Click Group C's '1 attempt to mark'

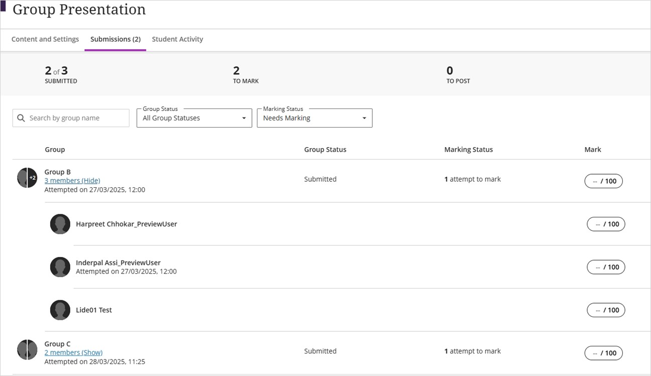pyautogui.click(x=472, y=351)
